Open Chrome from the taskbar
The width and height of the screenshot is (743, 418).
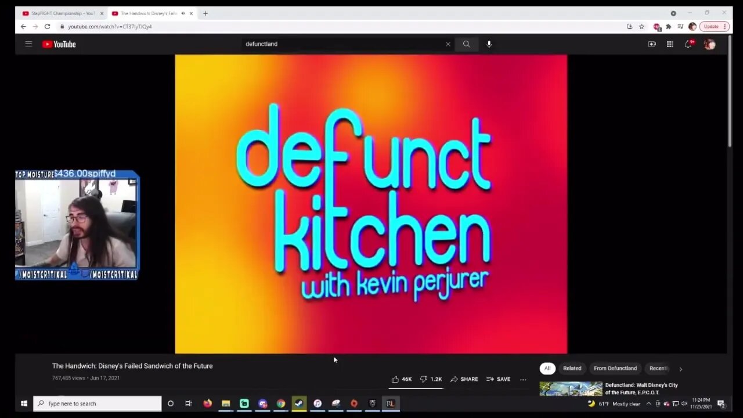281,403
